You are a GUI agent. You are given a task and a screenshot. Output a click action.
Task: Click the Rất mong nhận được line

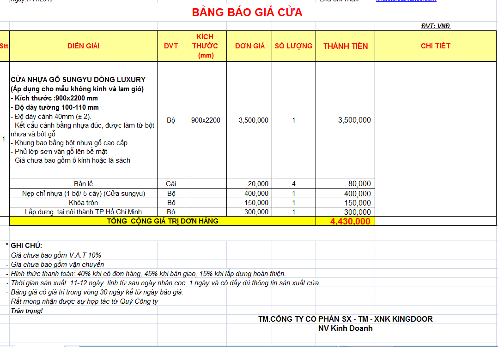[x=85, y=301]
